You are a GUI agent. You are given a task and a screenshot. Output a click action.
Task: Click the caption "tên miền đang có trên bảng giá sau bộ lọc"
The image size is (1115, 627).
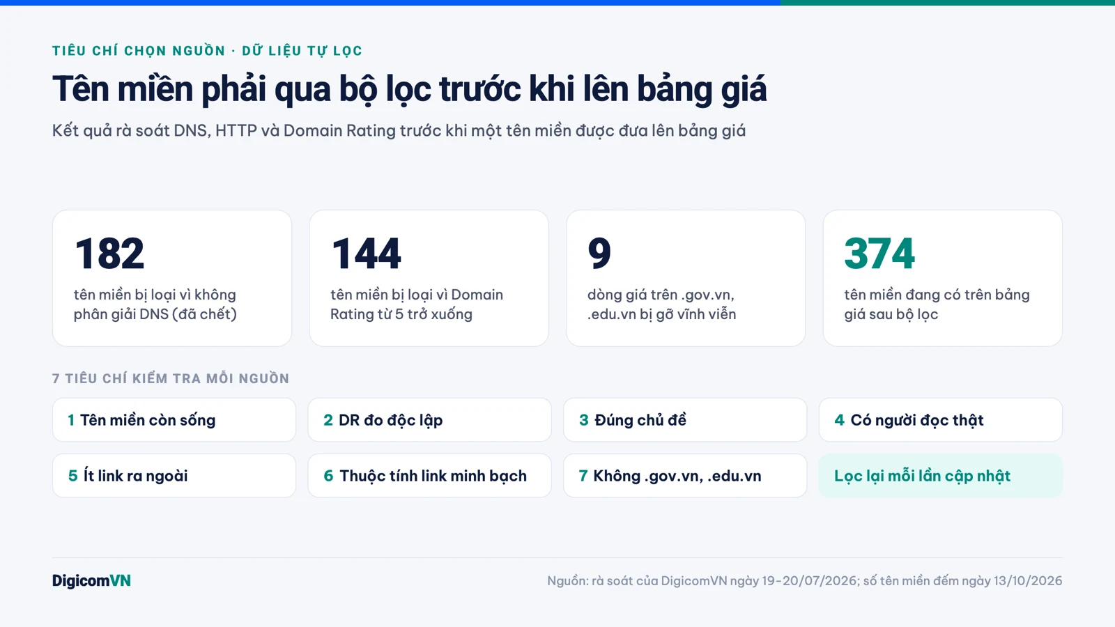937,304
